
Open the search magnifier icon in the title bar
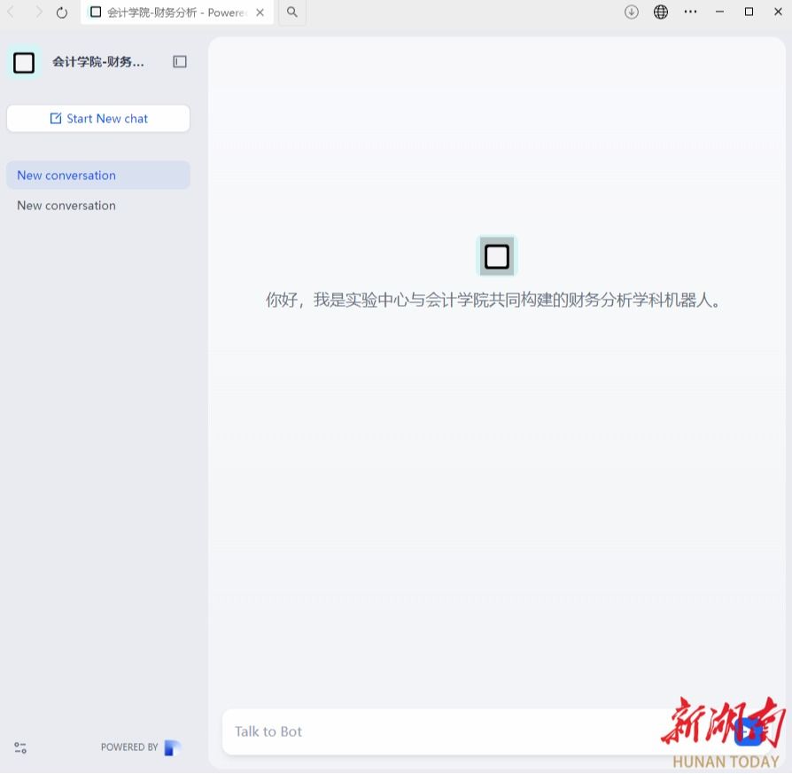292,12
